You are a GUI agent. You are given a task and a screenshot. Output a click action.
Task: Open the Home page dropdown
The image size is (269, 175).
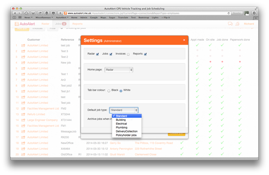point(119,70)
